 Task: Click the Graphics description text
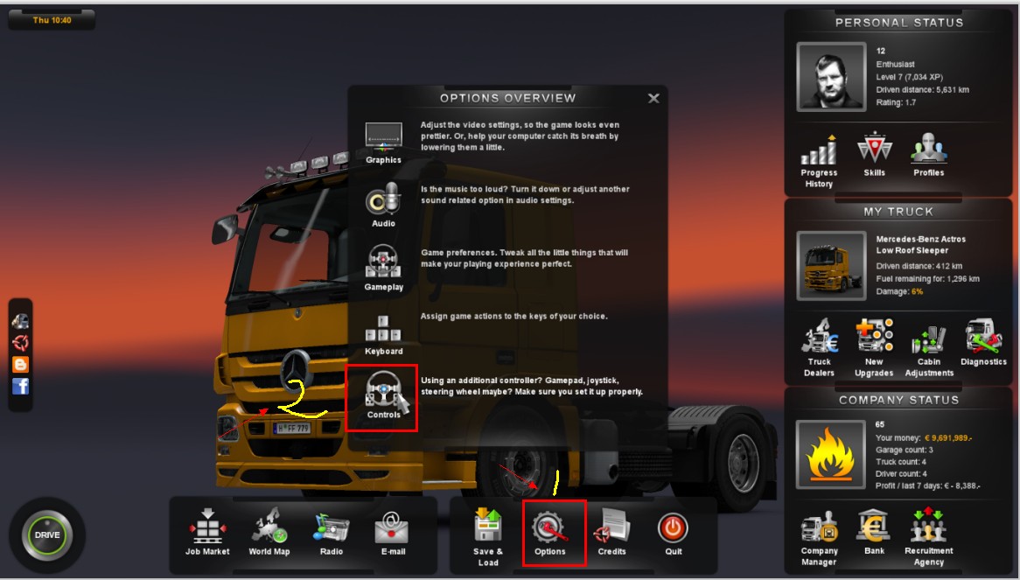pyautogui.click(x=520, y=136)
